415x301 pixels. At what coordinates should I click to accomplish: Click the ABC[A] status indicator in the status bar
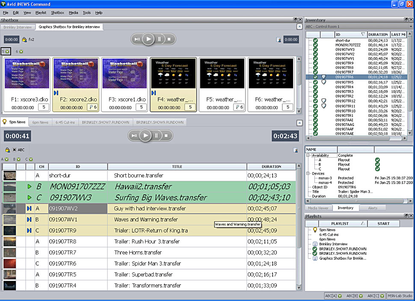click(333, 296)
